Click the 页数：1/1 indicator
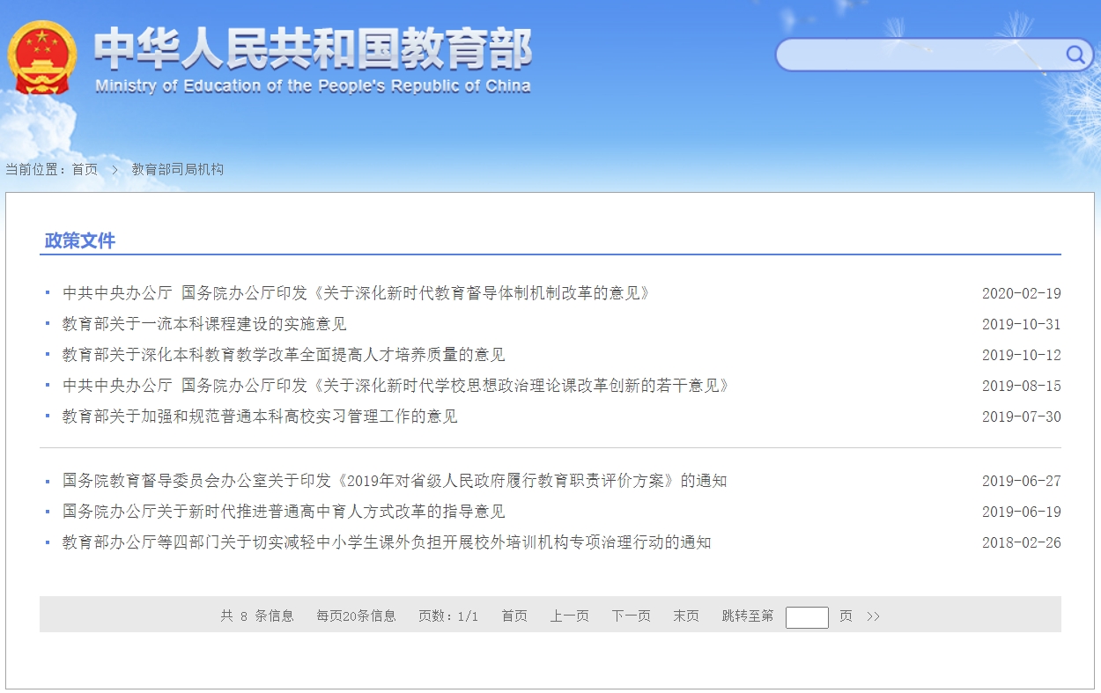The width and height of the screenshot is (1101, 693). 448,616
